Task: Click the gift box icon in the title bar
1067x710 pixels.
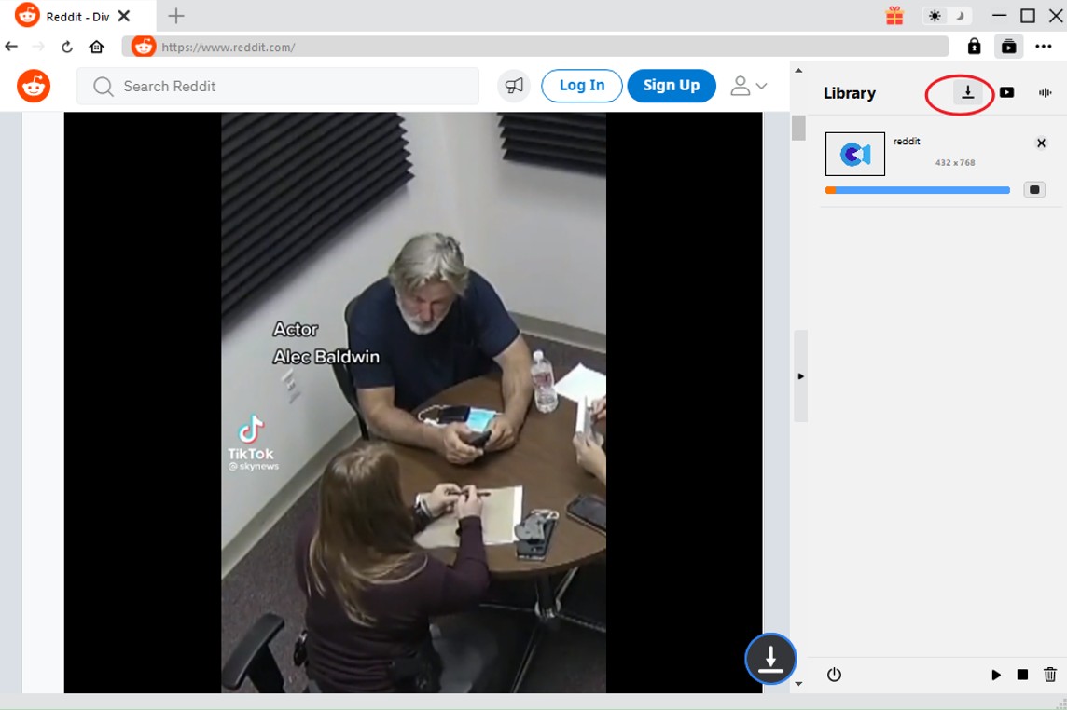Action: (894, 16)
